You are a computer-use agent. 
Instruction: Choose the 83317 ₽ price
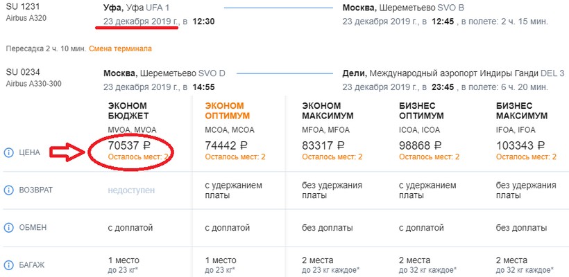pyautogui.click(x=325, y=145)
